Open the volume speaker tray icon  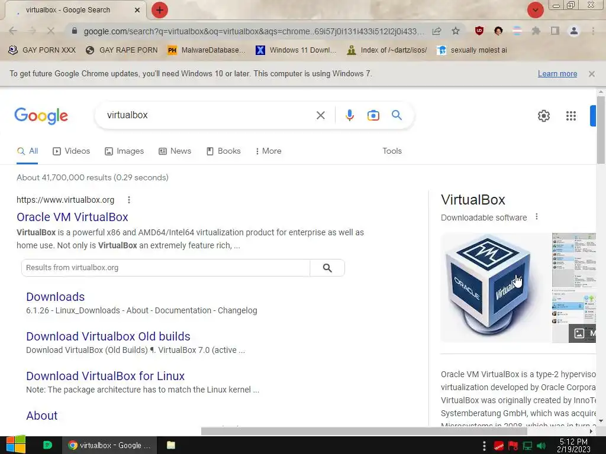541,446
